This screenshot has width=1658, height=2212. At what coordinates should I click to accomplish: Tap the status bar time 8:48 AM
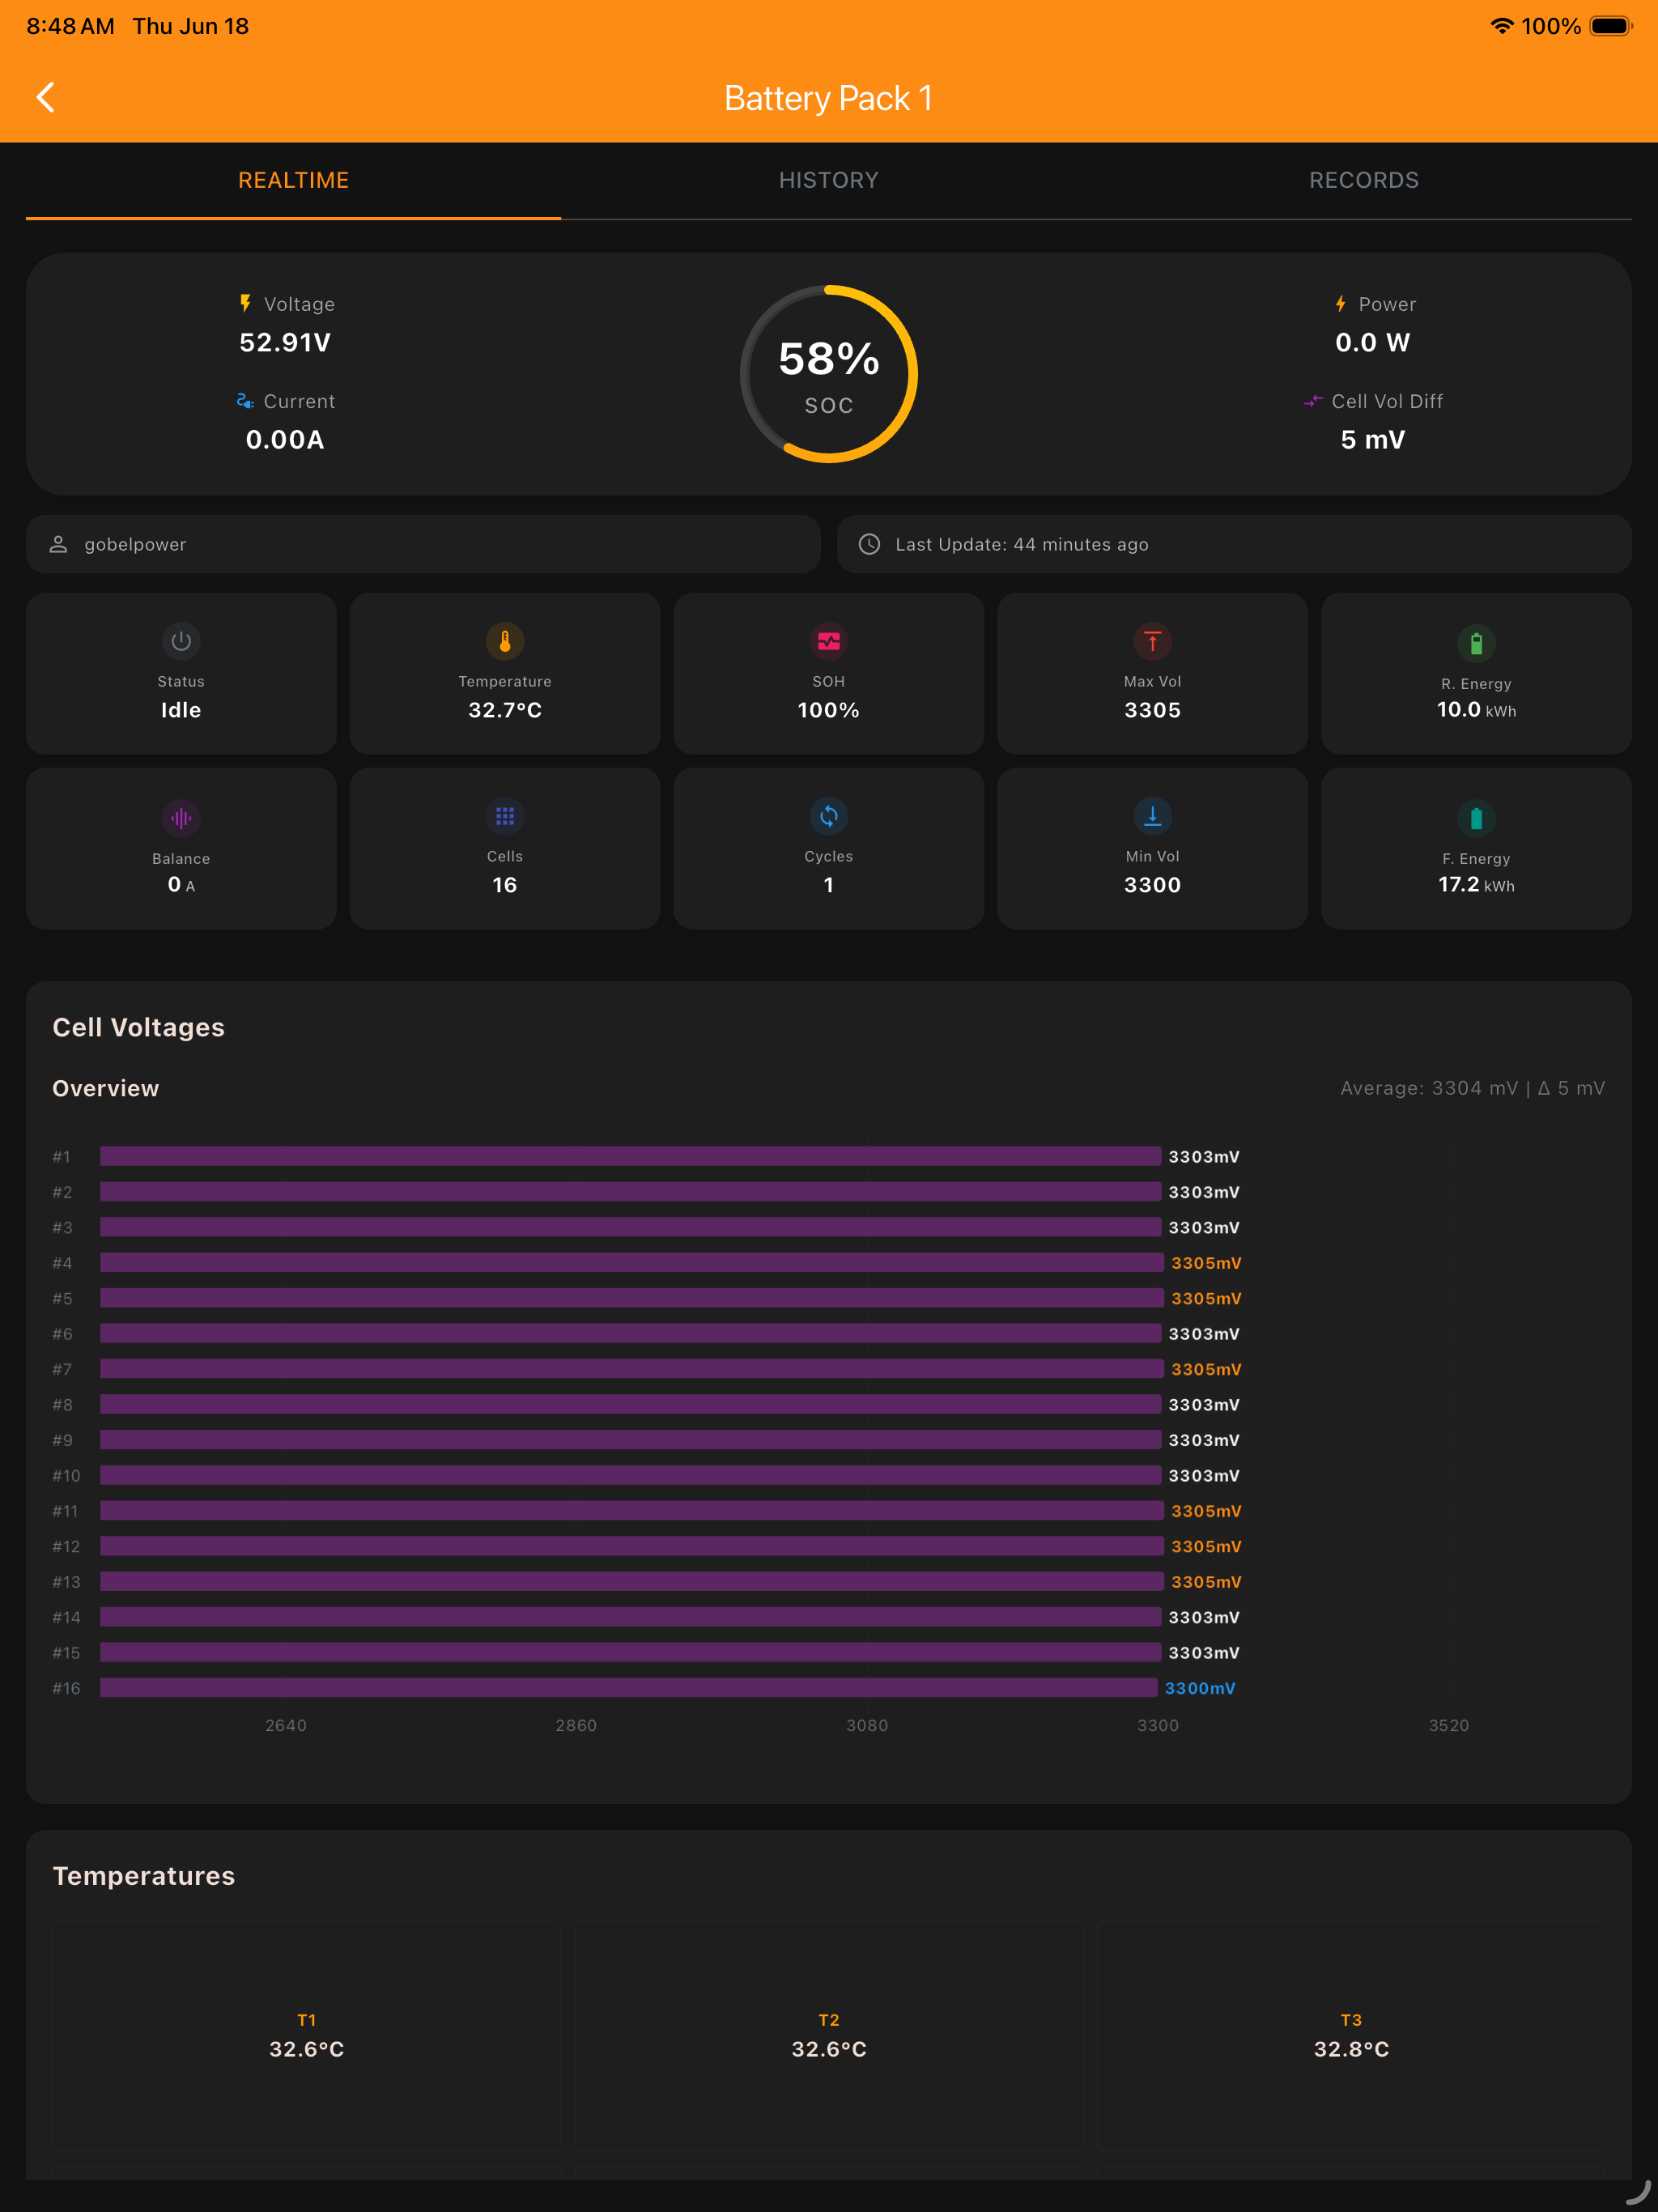tap(70, 26)
